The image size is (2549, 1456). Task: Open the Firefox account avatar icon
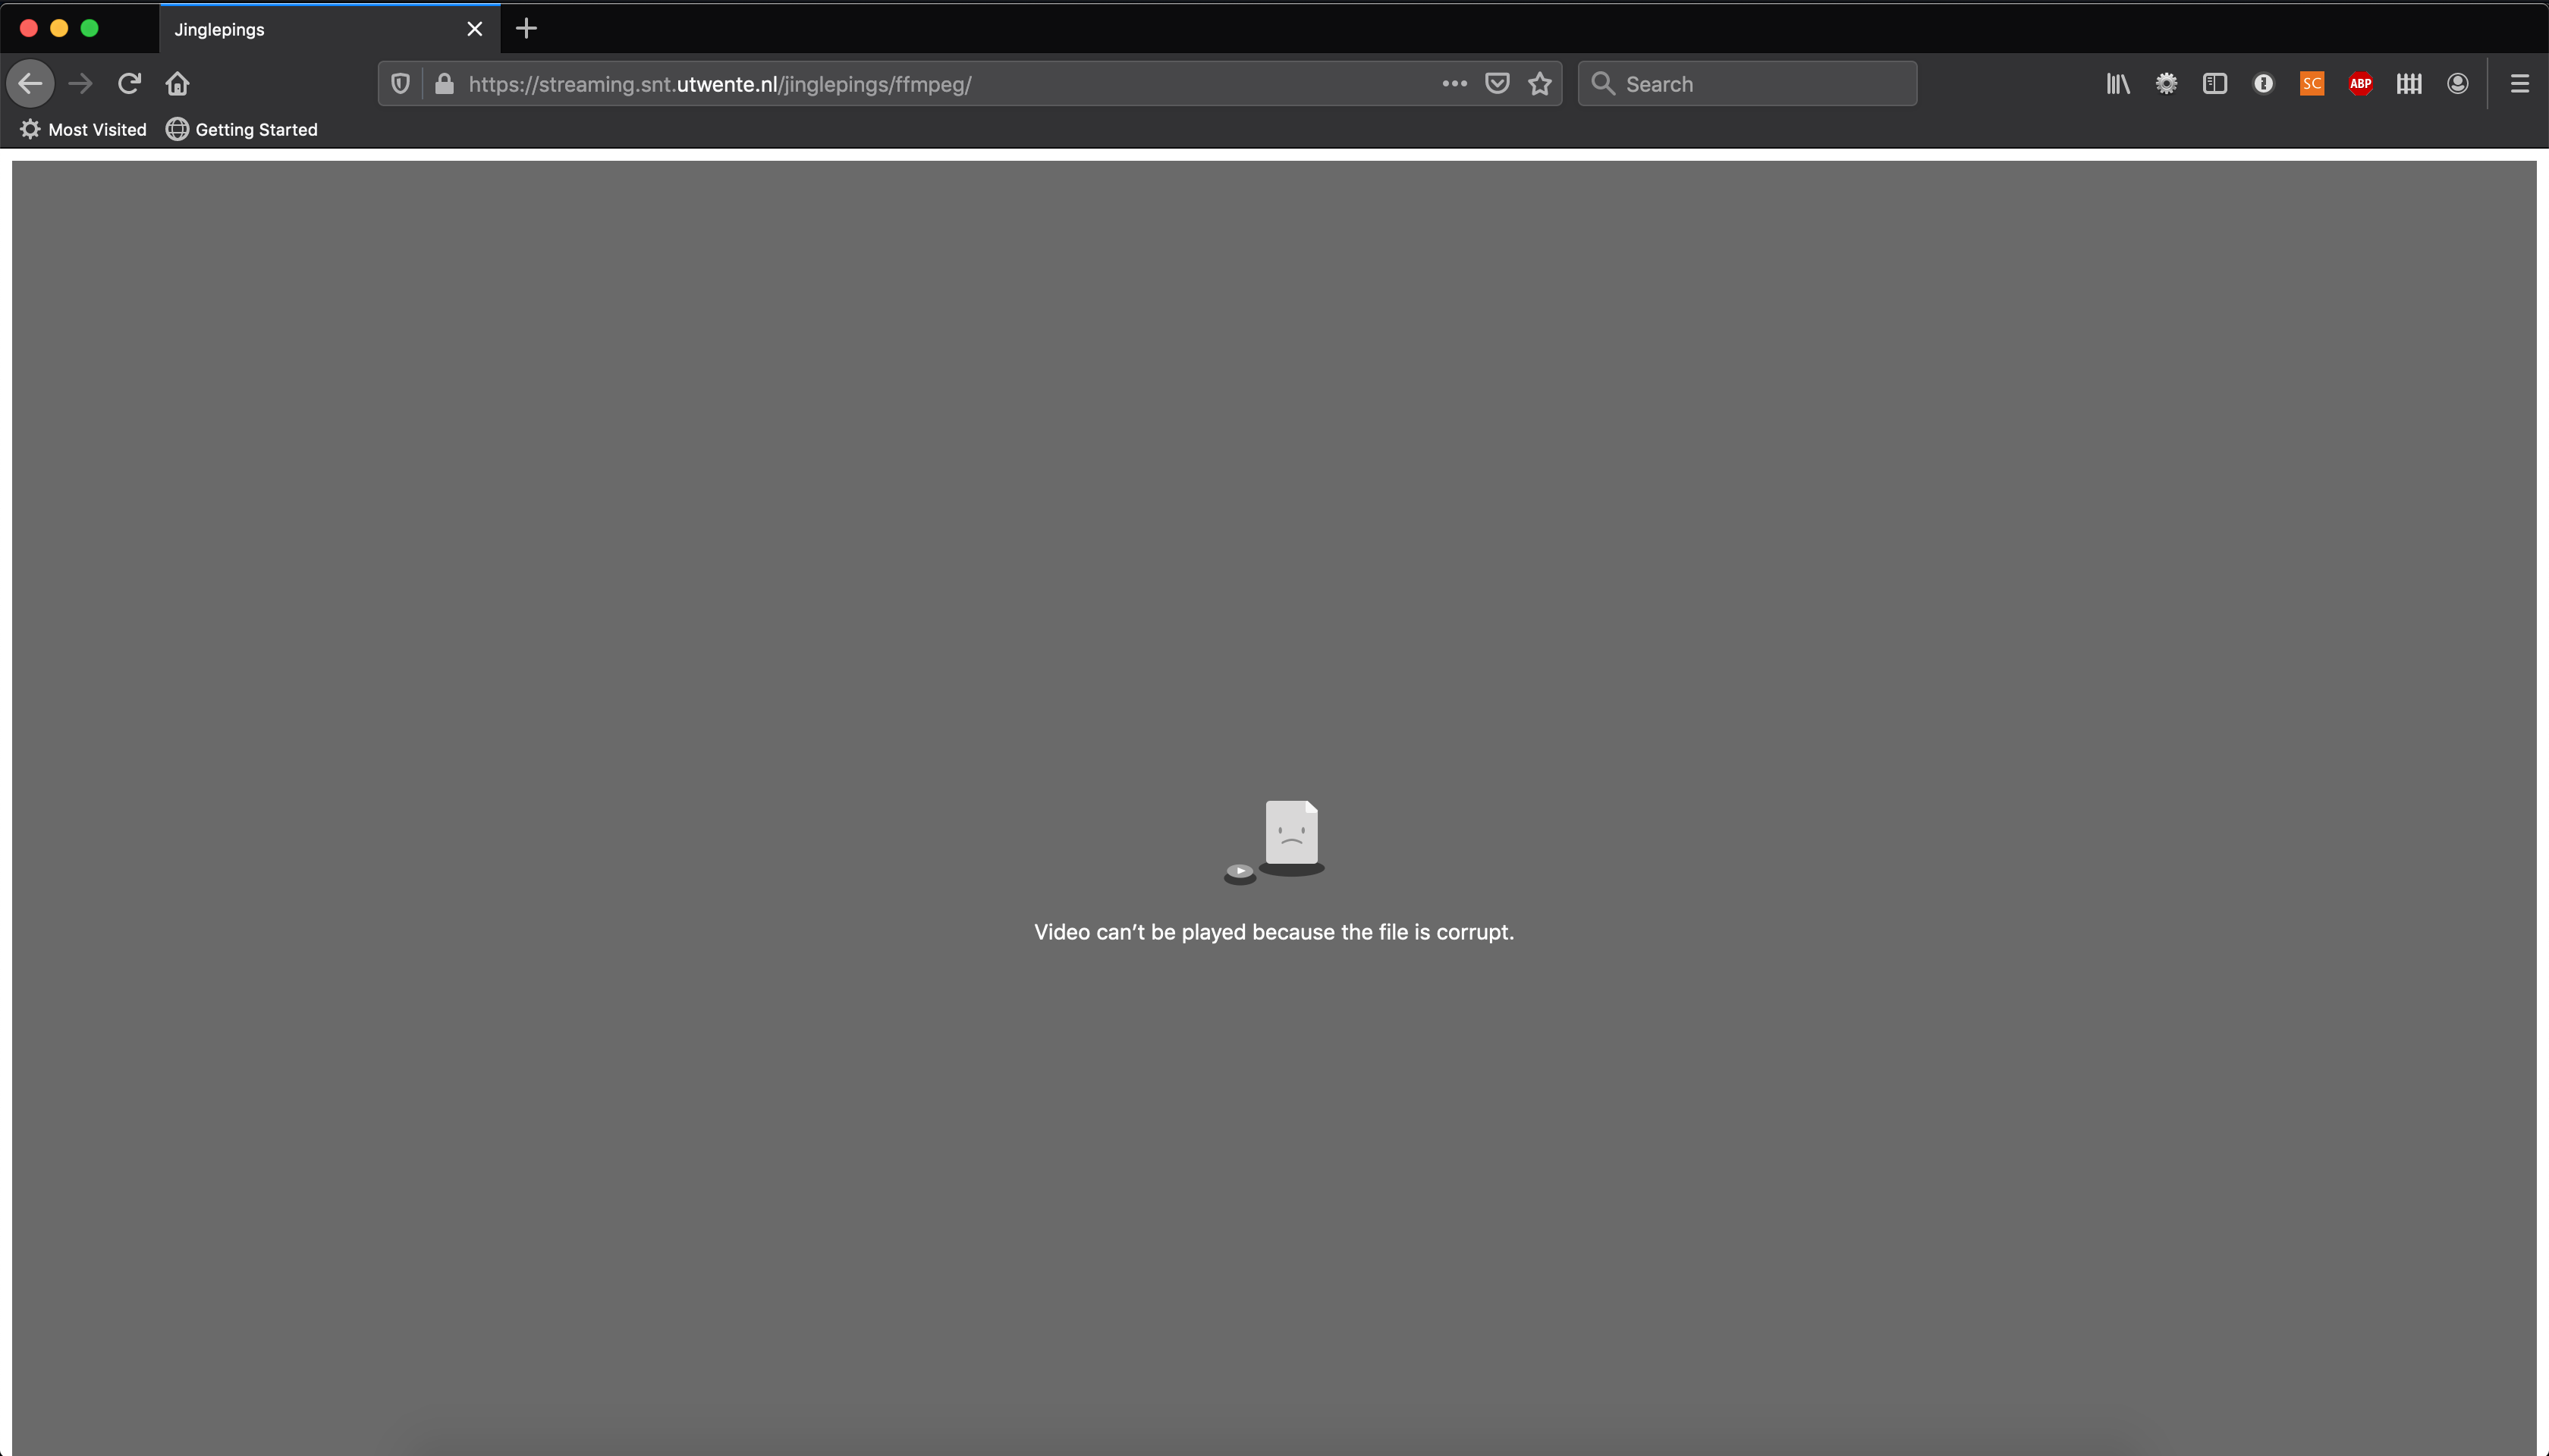pyautogui.click(x=2457, y=84)
